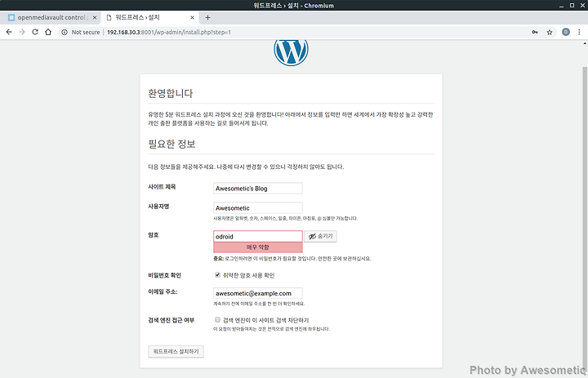Click the 비밀번호 확인 label

(165, 275)
